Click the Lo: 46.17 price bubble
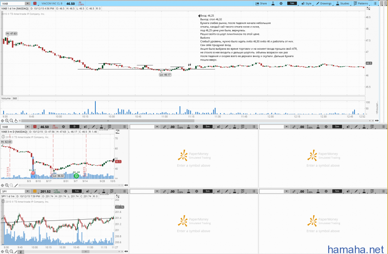 (x=165, y=75)
